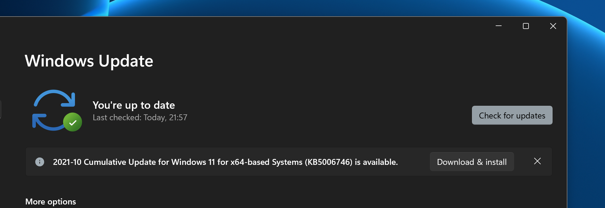Expand the More options section
The image size is (605, 208).
(x=51, y=201)
